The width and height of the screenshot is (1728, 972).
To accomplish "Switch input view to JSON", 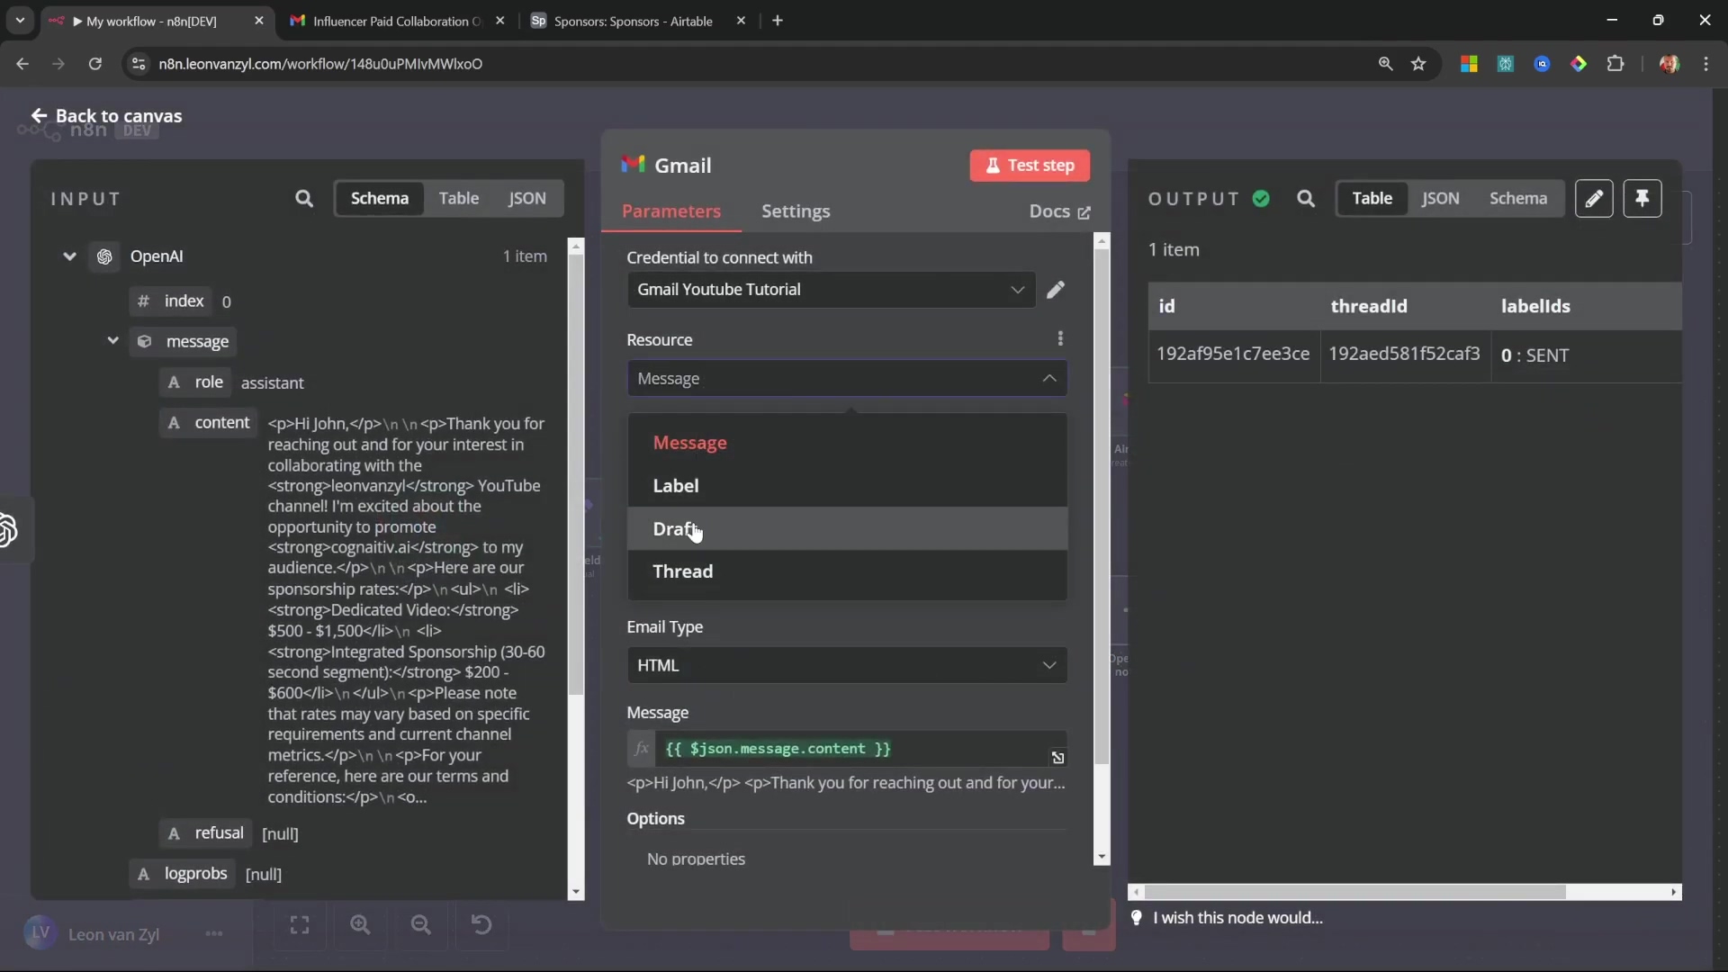I will [526, 199].
